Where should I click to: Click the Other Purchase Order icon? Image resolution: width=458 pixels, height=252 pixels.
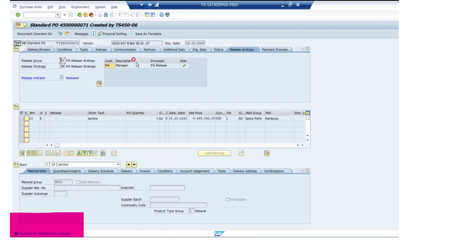click(66, 34)
